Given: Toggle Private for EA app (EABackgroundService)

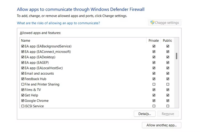Looking at the screenshot, I should point(154,46).
